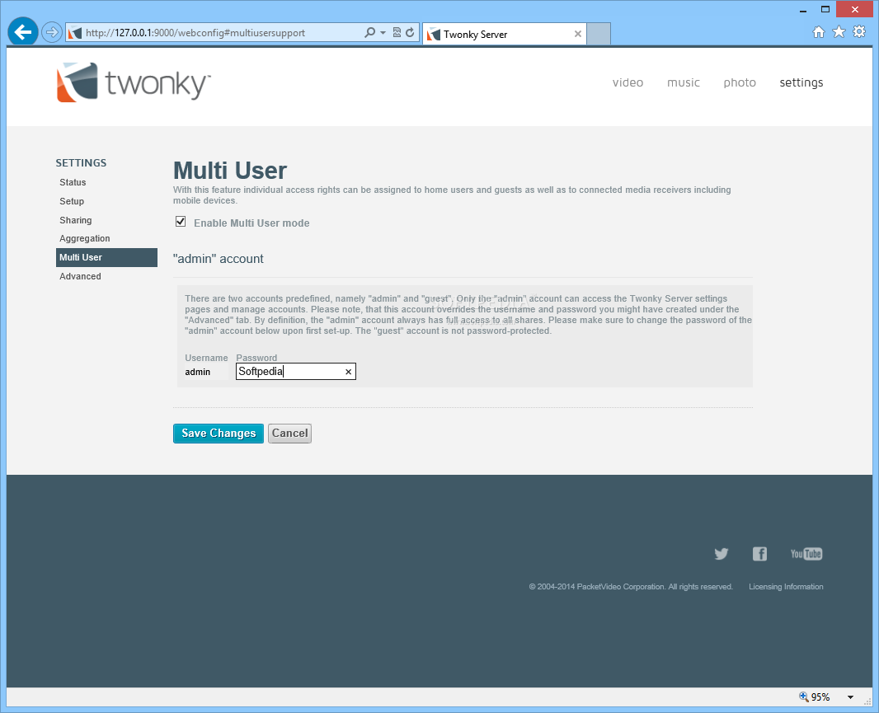Click the browser forward arrow button

point(52,32)
